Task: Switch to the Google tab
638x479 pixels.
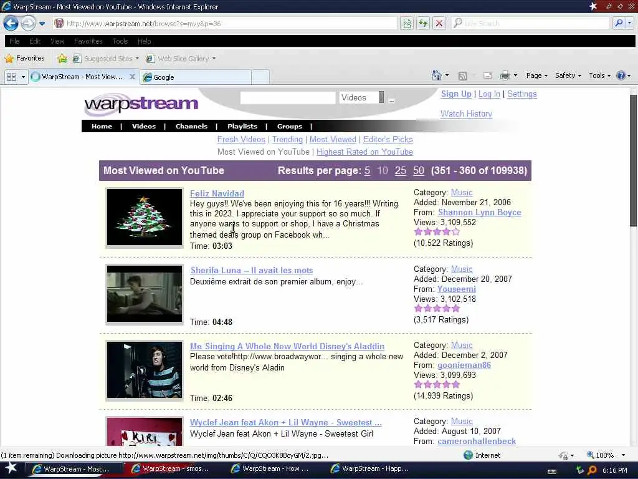Action: pyautogui.click(x=195, y=77)
